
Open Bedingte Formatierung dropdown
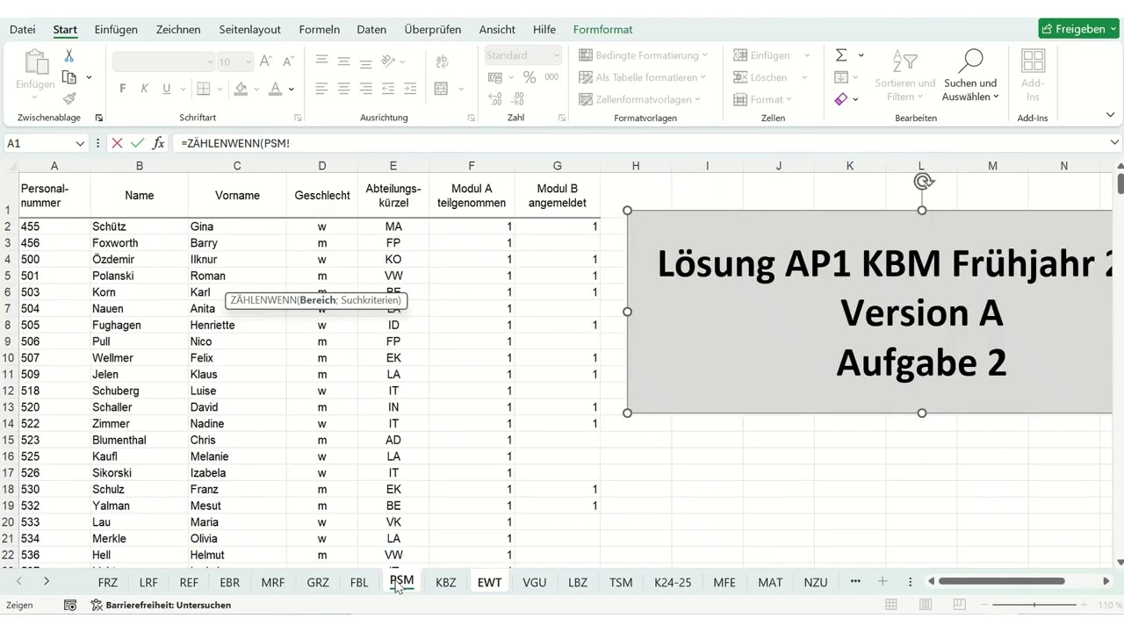pos(644,55)
